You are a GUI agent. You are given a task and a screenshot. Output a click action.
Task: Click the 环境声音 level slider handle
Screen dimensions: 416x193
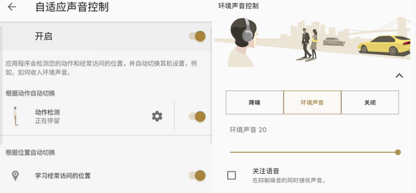(398, 152)
